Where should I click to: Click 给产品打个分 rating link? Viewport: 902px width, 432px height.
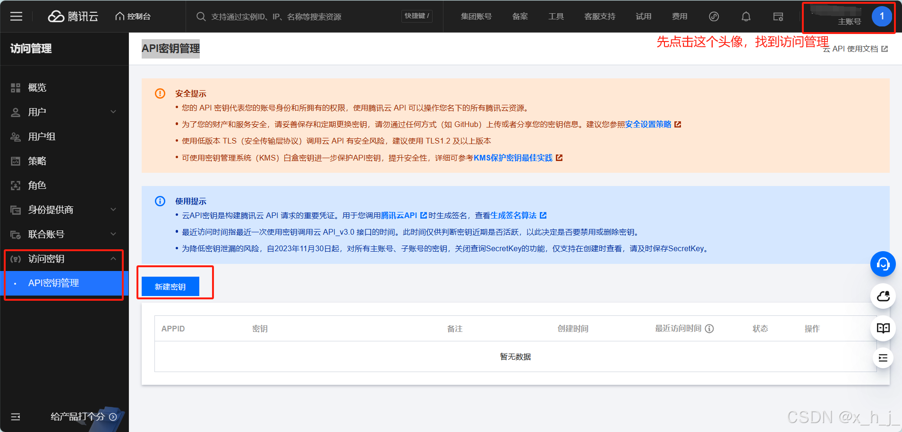(x=84, y=417)
